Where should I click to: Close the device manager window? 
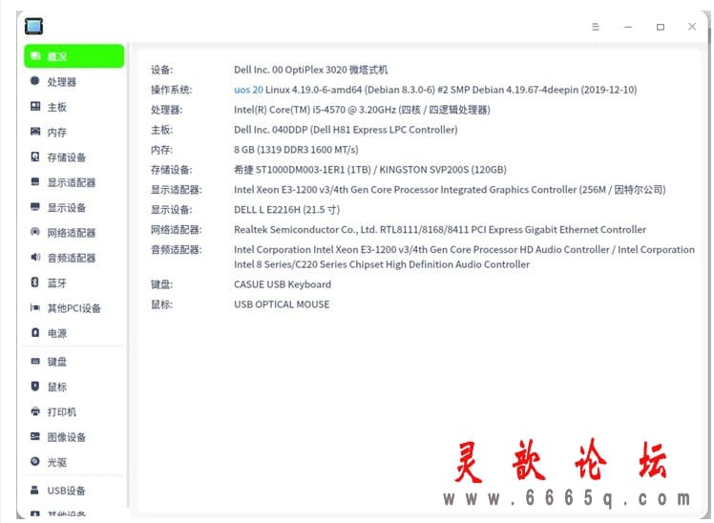click(692, 27)
